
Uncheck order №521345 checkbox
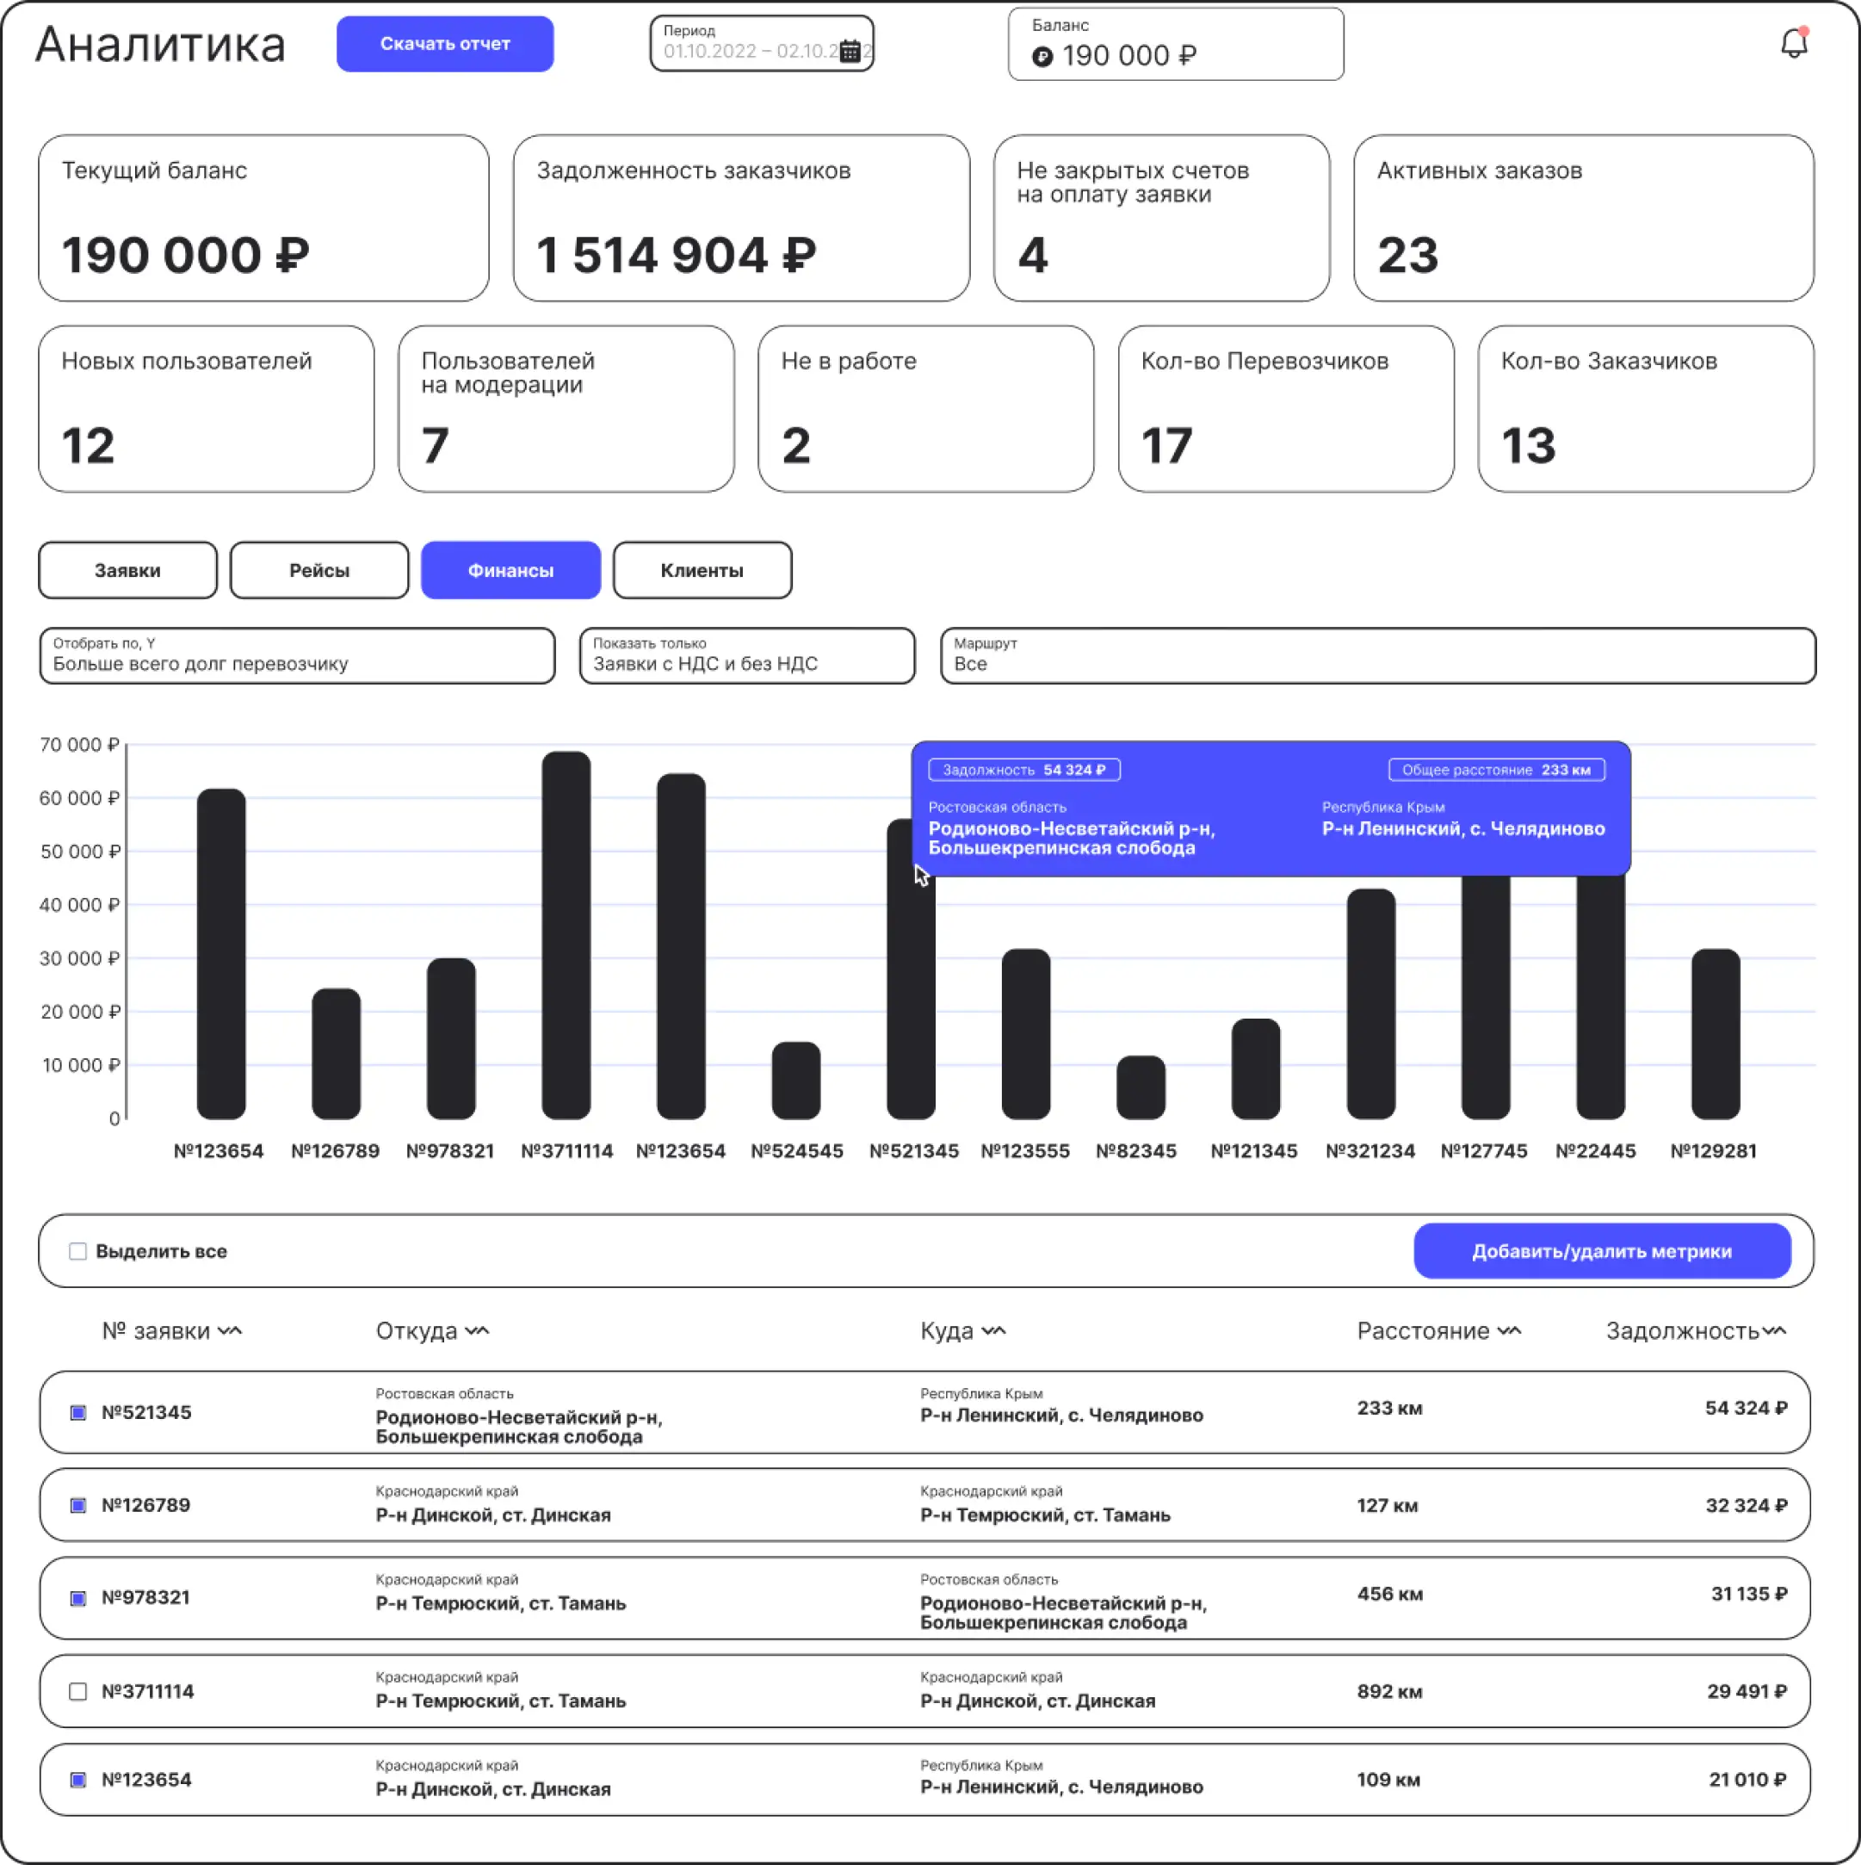[x=78, y=1412]
